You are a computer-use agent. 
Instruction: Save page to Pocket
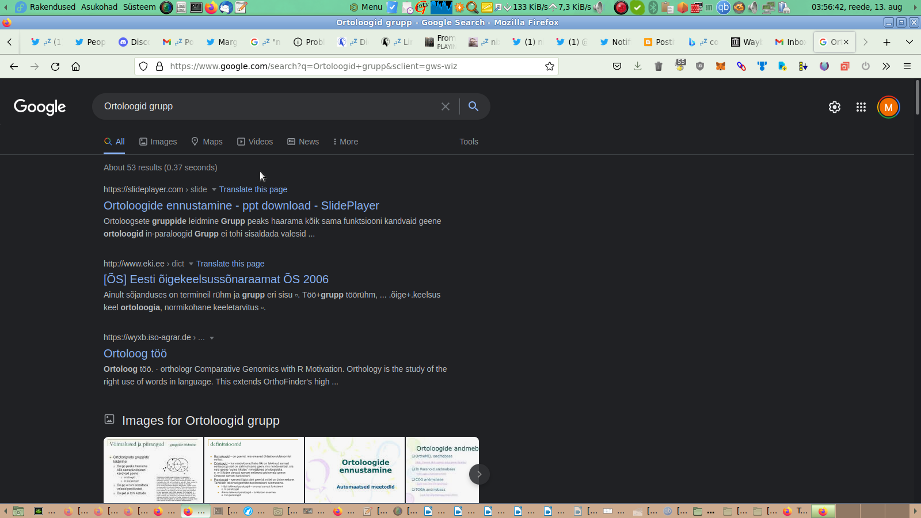tap(617, 66)
